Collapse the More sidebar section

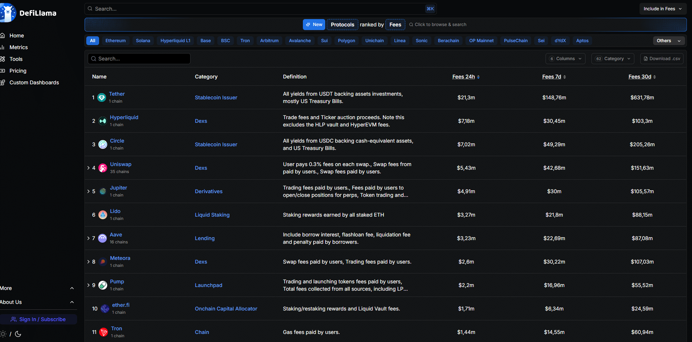coord(72,288)
